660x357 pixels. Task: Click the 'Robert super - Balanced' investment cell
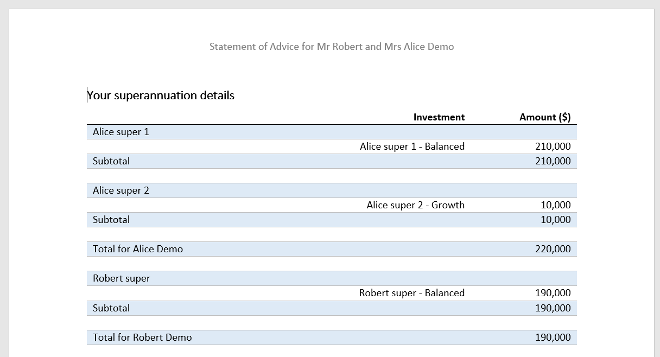tap(411, 293)
